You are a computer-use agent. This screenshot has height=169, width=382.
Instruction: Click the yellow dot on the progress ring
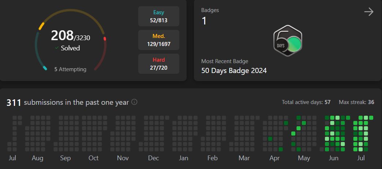point(41,26)
